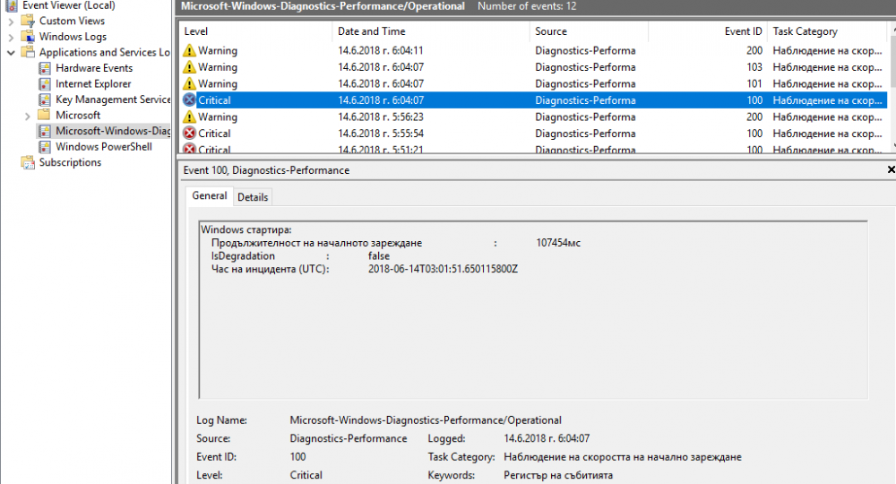
Task: Select Key Management Service log
Action: [x=113, y=99]
